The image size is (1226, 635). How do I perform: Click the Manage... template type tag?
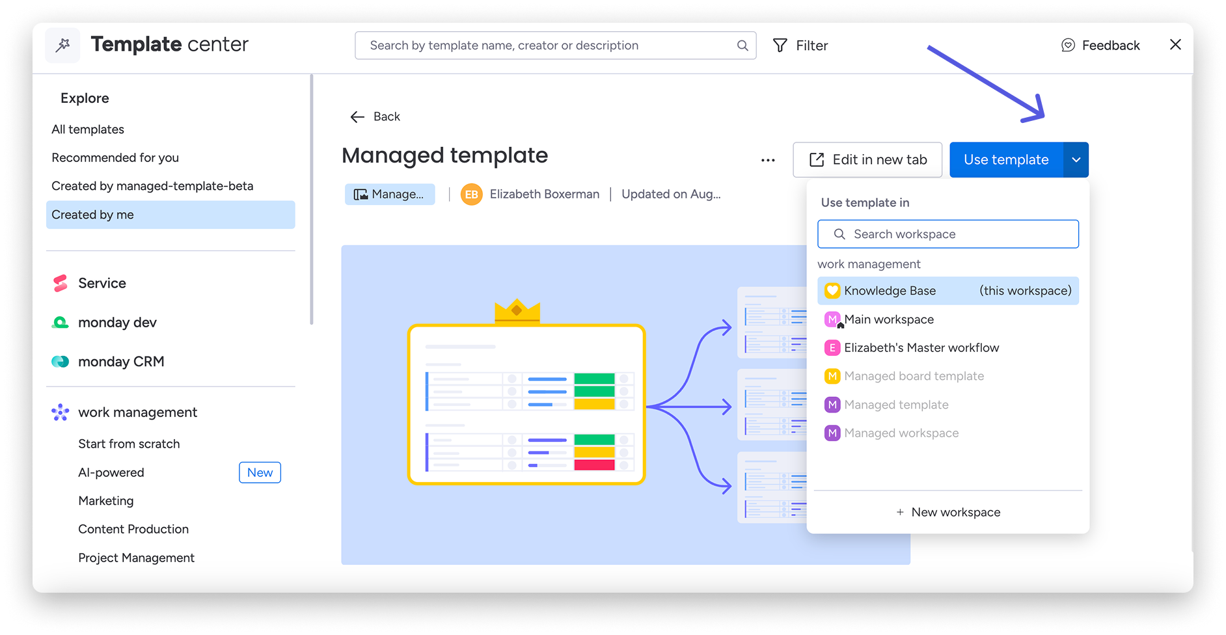click(x=390, y=194)
